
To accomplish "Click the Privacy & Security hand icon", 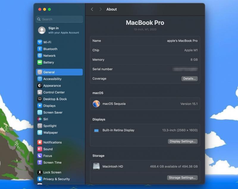I will point(40,179).
